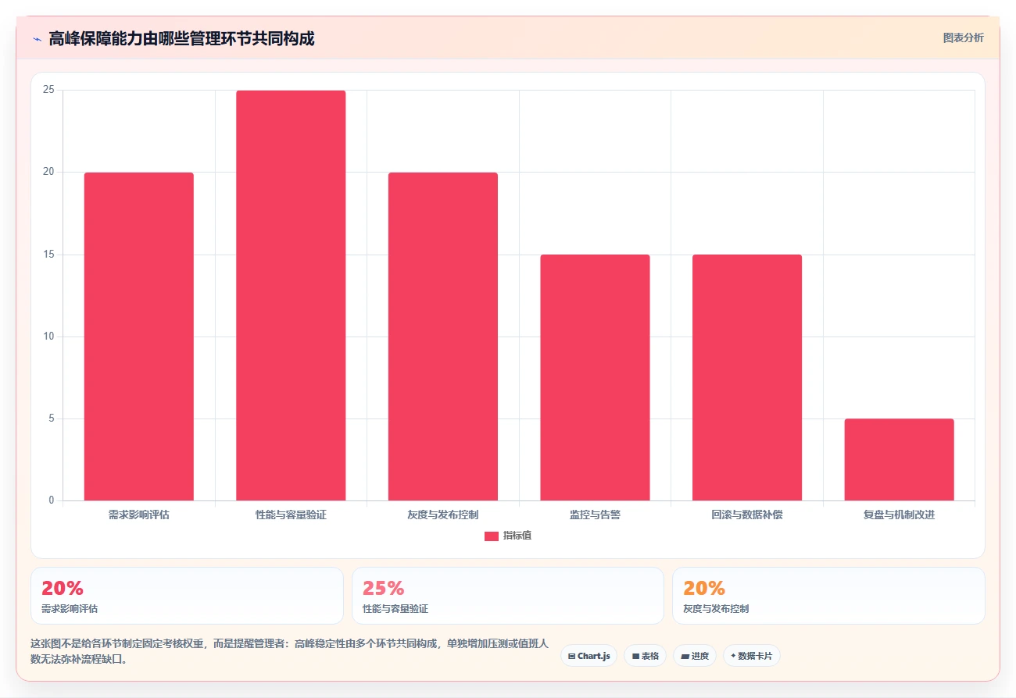Click the chart title 高峰保障能力由哪些管理环节共同构成
Image resolution: width=1016 pixels, height=698 pixels.
181,38
